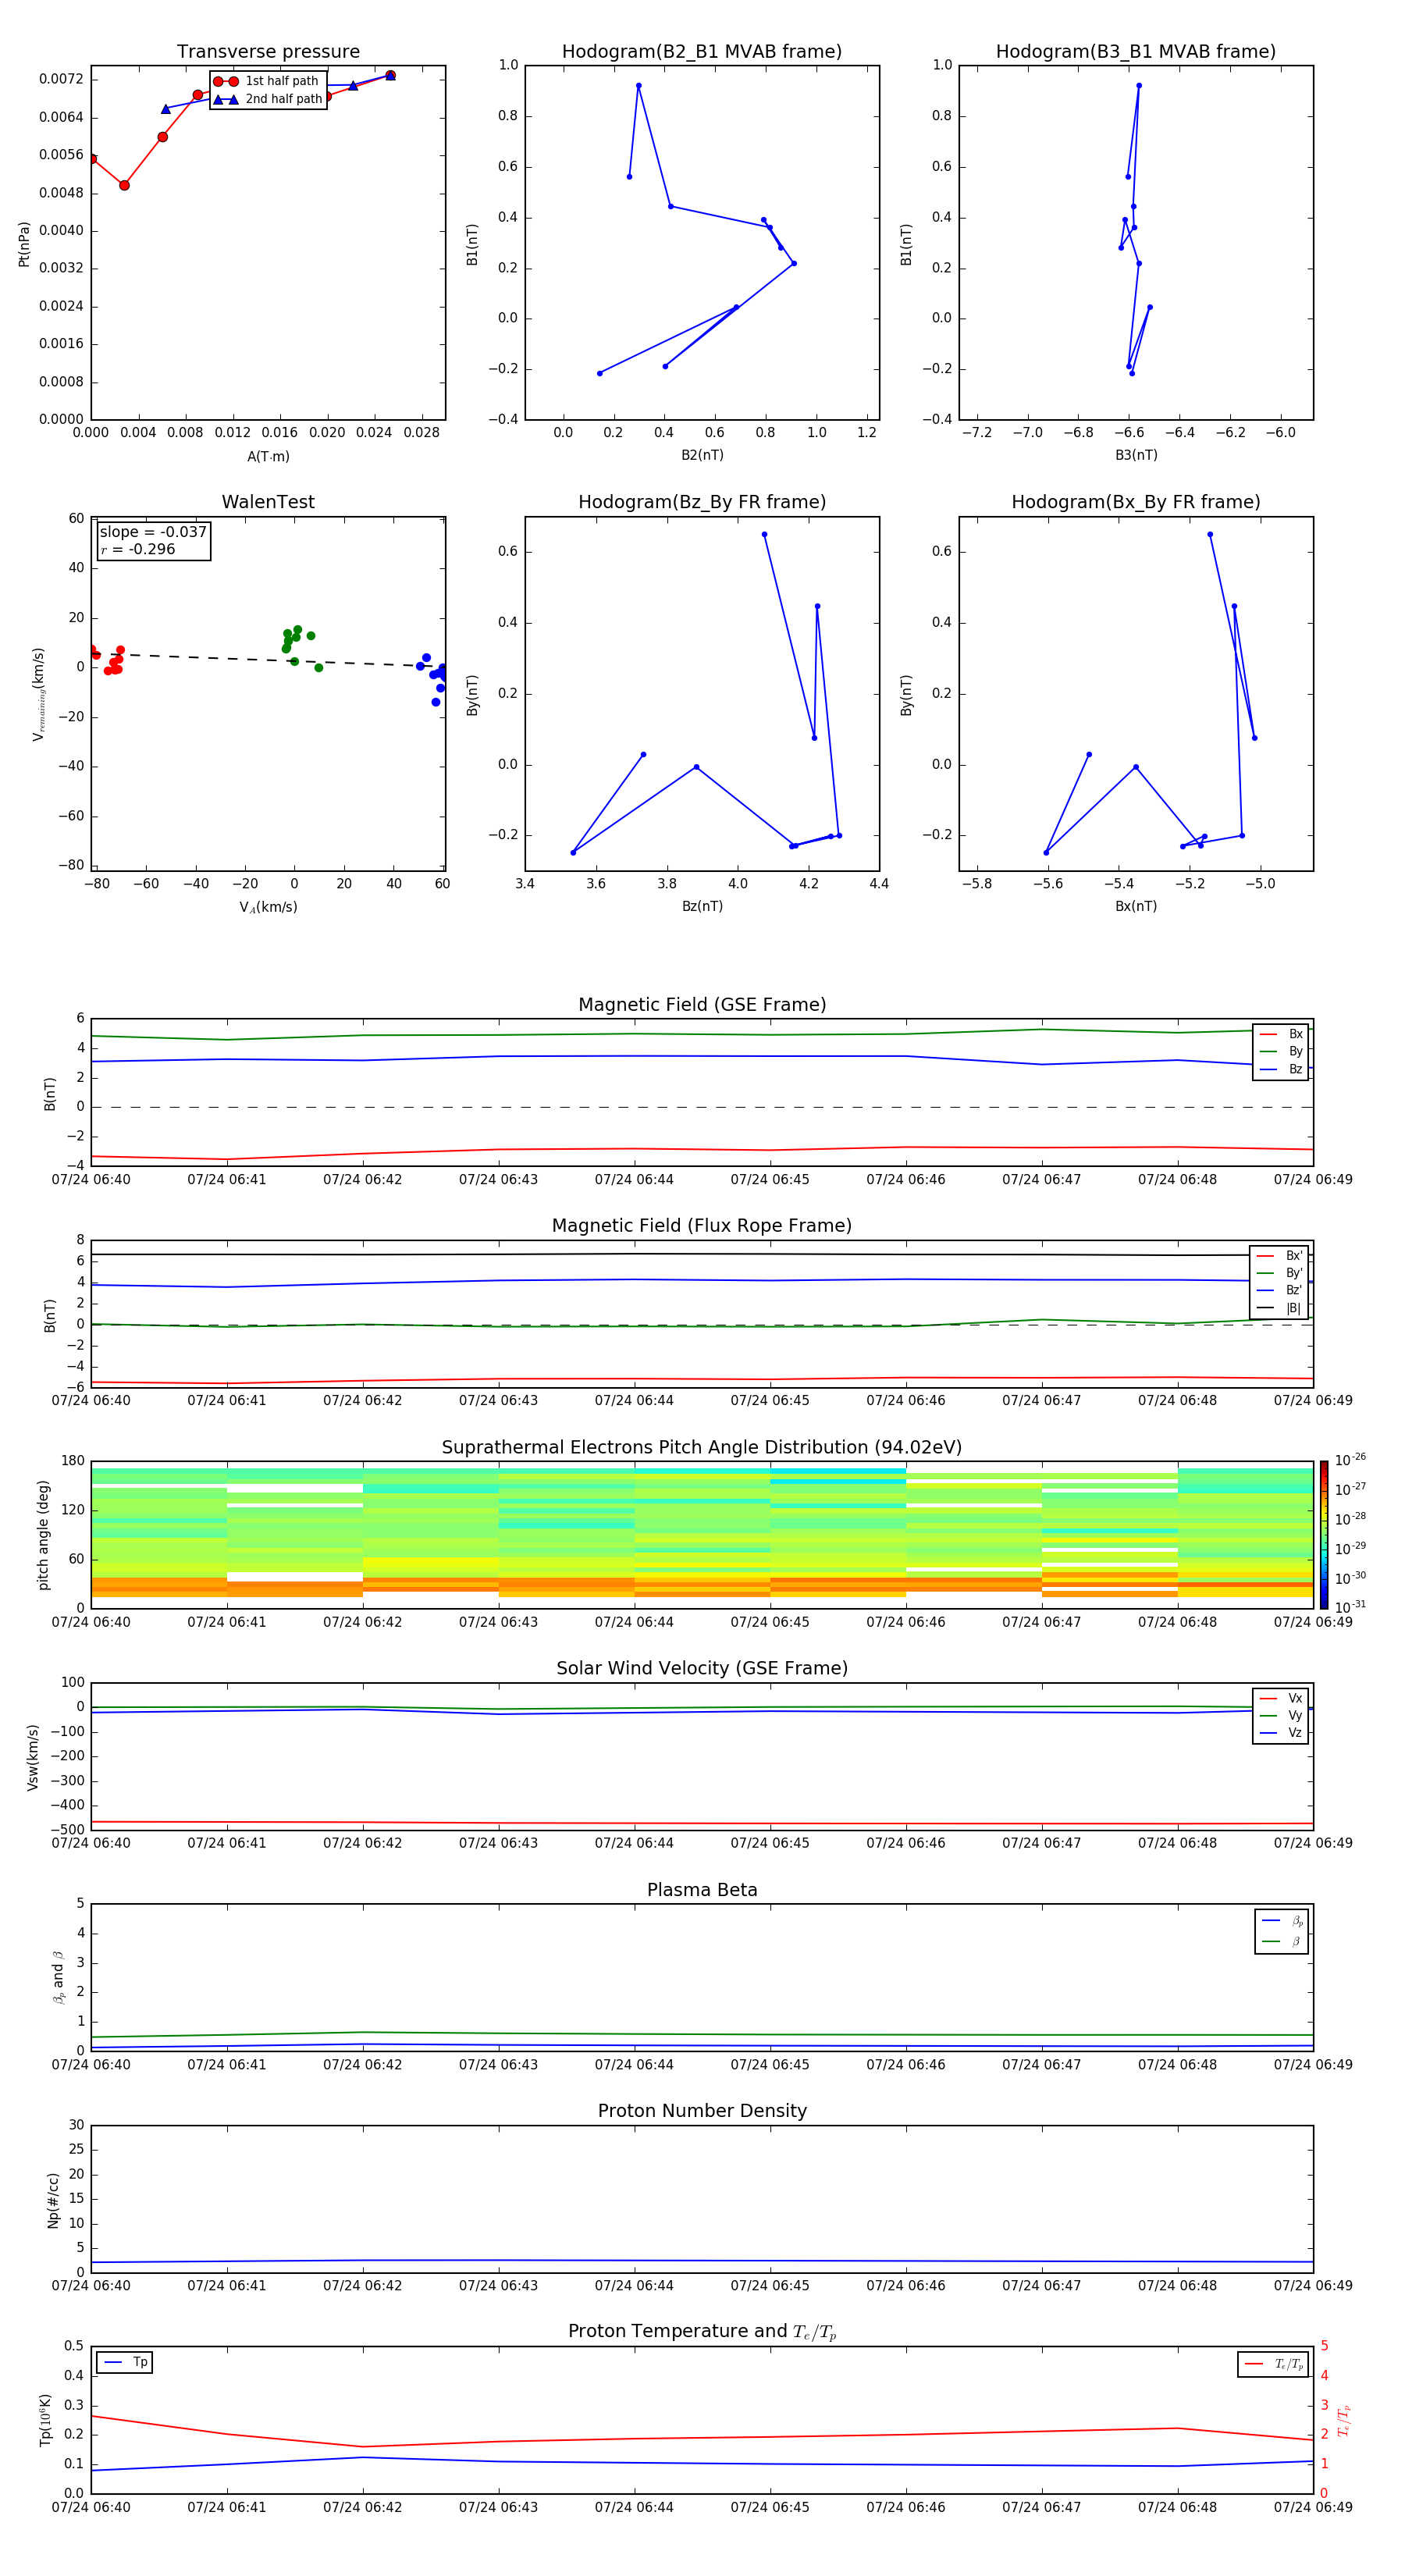
Task: Click the 'Solar Wind Velocity (GSE Frame)' title
Action: [x=702, y=1668]
